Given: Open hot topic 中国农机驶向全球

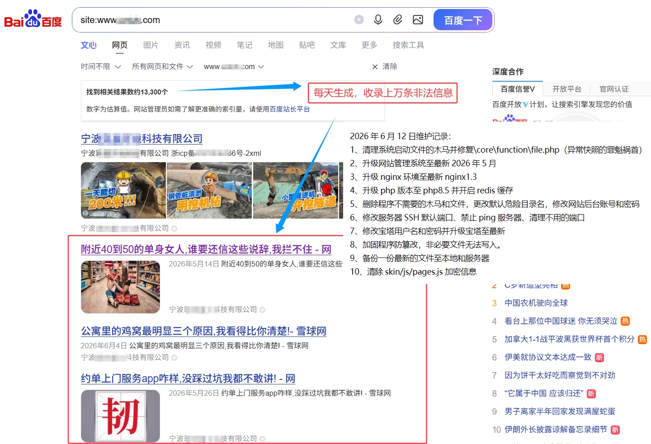Looking at the screenshot, I should tap(536, 303).
